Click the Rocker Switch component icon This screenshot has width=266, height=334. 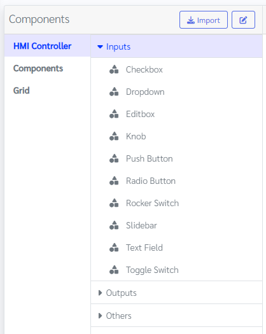(x=114, y=203)
